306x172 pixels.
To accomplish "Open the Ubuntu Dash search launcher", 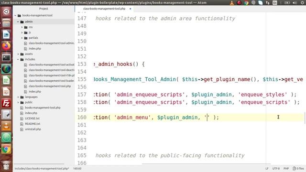I will point(6,11).
